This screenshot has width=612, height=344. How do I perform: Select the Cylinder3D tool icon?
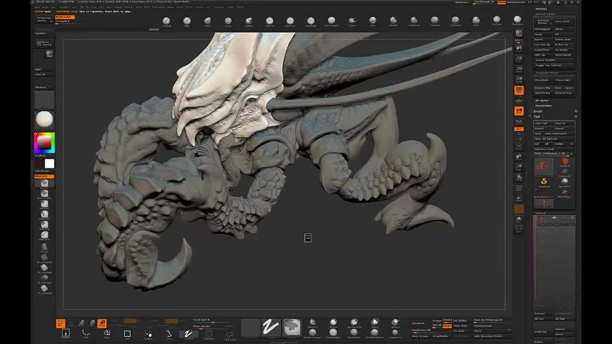[564, 161]
